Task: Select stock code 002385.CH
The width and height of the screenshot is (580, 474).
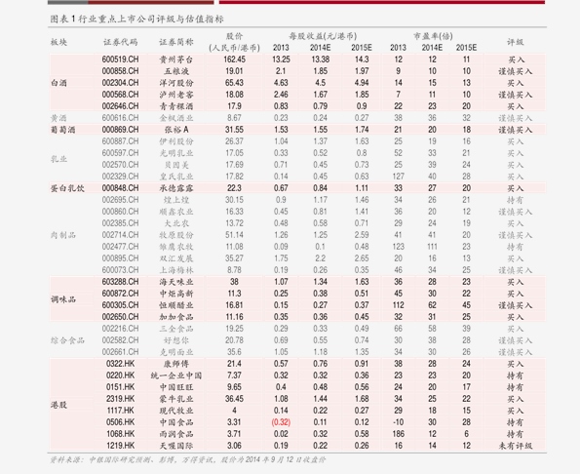Action: tap(120, 223)
